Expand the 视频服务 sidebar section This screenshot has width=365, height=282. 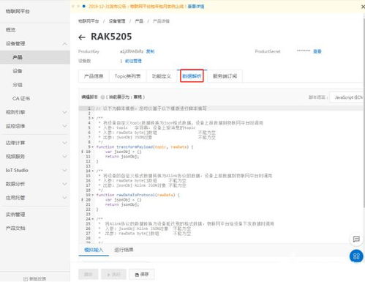pos(35,156)
